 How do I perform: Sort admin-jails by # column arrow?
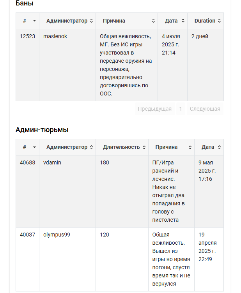(34, 147)
